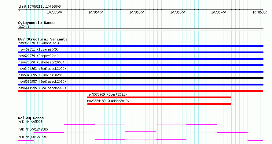Click the 6p24.2 cytogenetic band label

pyautogui.click(x=24, y=26)
